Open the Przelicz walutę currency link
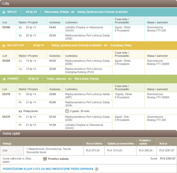This screenshot has height=173, width=177. 58,159
